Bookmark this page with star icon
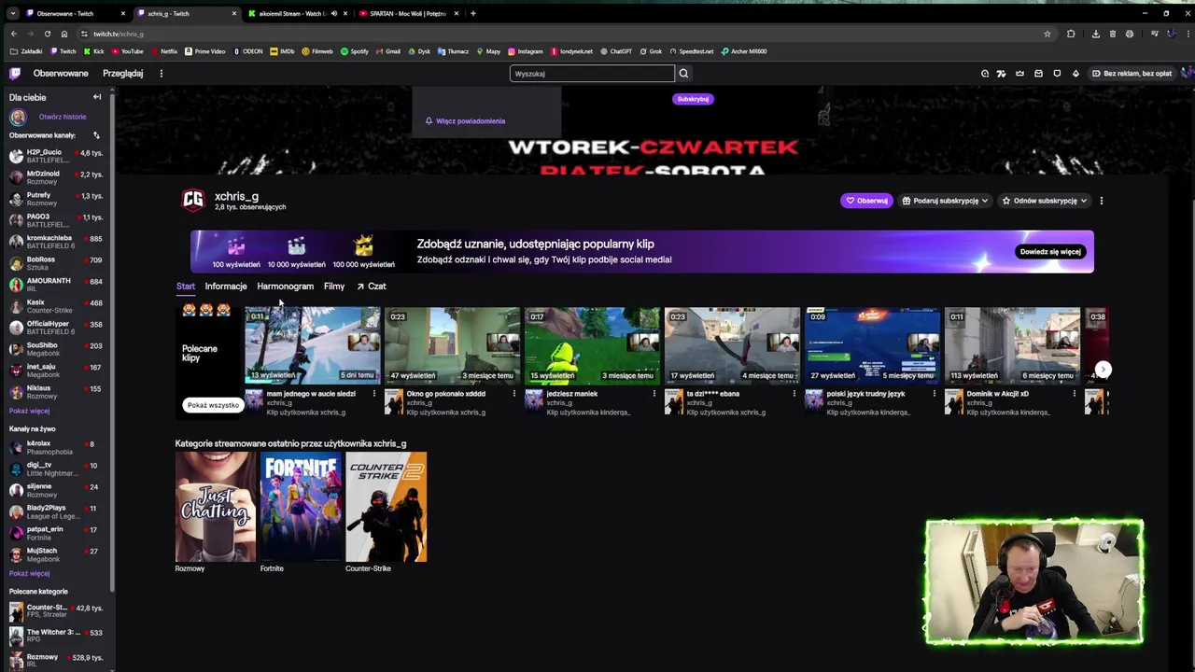 click(x=1047, y=34)
